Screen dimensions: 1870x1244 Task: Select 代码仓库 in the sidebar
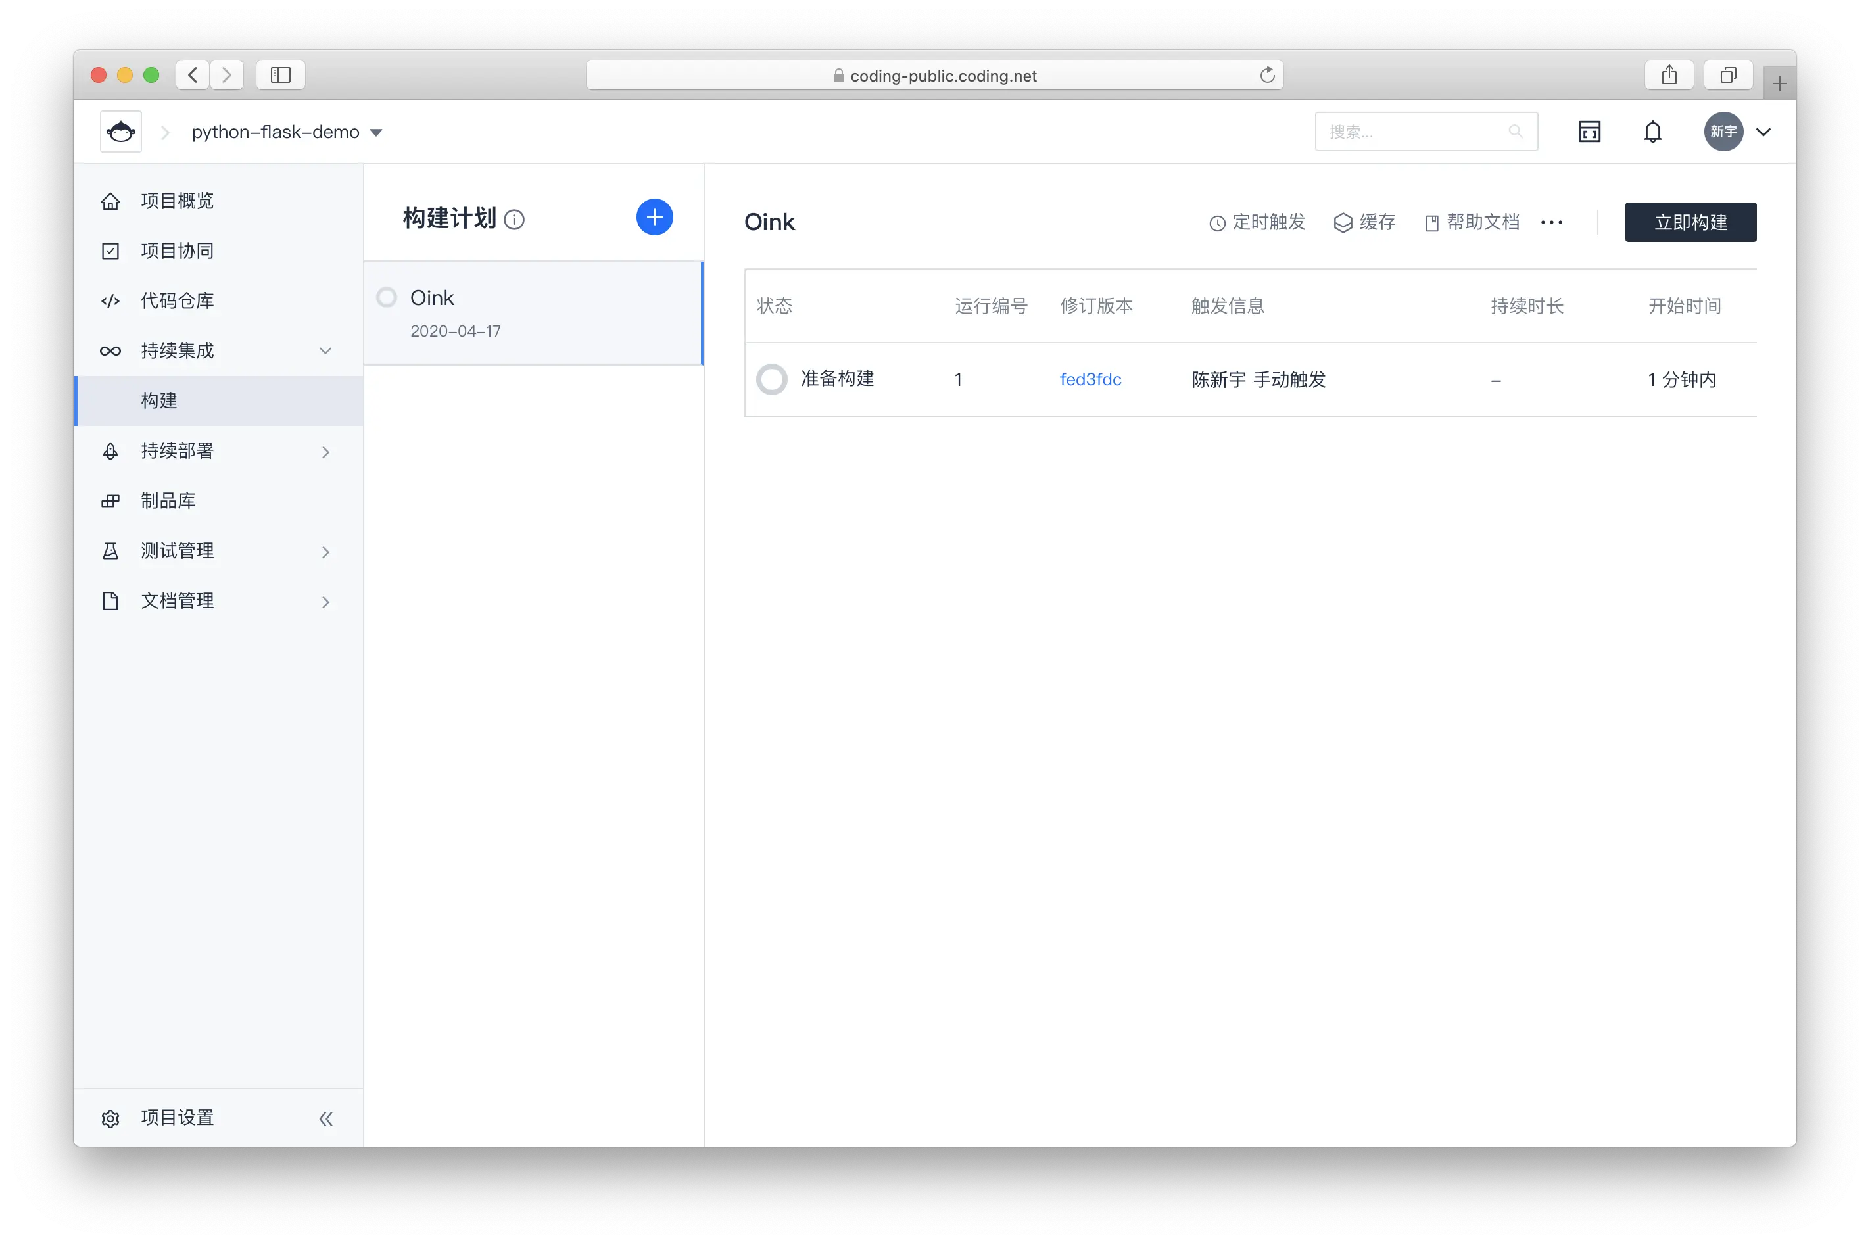(176, 300)
